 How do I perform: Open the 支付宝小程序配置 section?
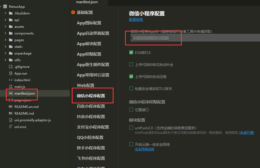coord(93,127)
